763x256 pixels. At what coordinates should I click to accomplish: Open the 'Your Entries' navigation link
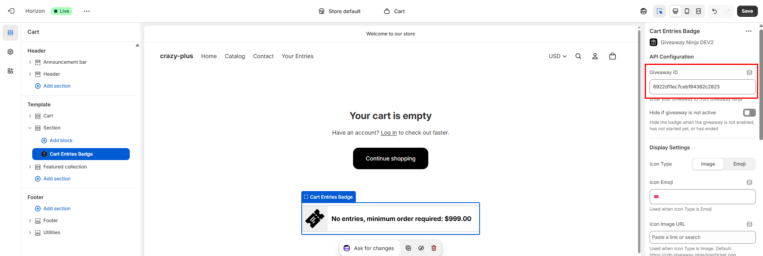[297, 56]
